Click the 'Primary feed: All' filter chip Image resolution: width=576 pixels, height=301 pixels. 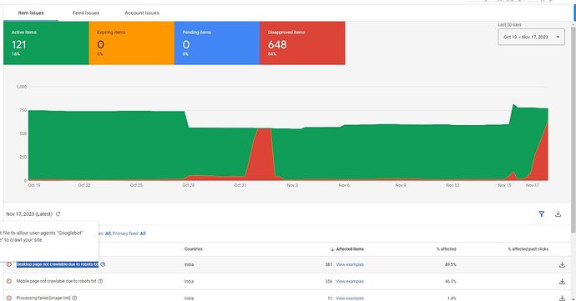[x=129, y=233]
